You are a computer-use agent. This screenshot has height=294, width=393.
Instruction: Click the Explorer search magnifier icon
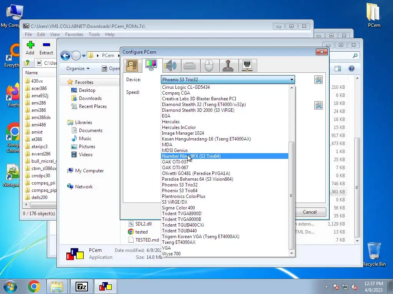tap(355, 56)
